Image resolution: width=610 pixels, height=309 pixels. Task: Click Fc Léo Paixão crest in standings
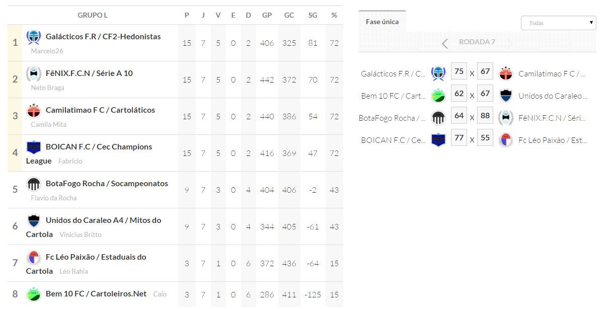tap(33, 258)
